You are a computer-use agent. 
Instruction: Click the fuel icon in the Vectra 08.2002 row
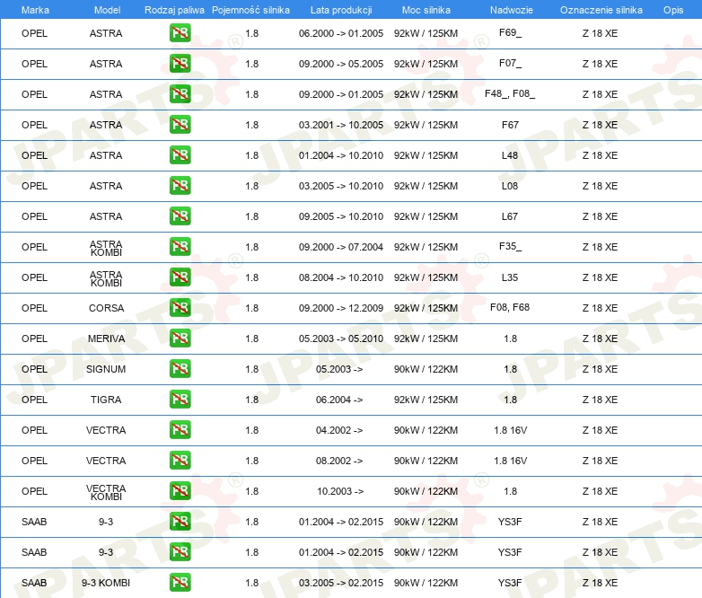180,460
